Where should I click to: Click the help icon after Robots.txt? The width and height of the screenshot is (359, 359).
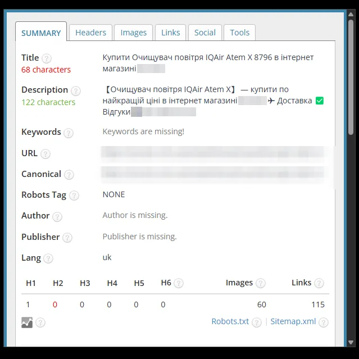(x=256, y=322)
